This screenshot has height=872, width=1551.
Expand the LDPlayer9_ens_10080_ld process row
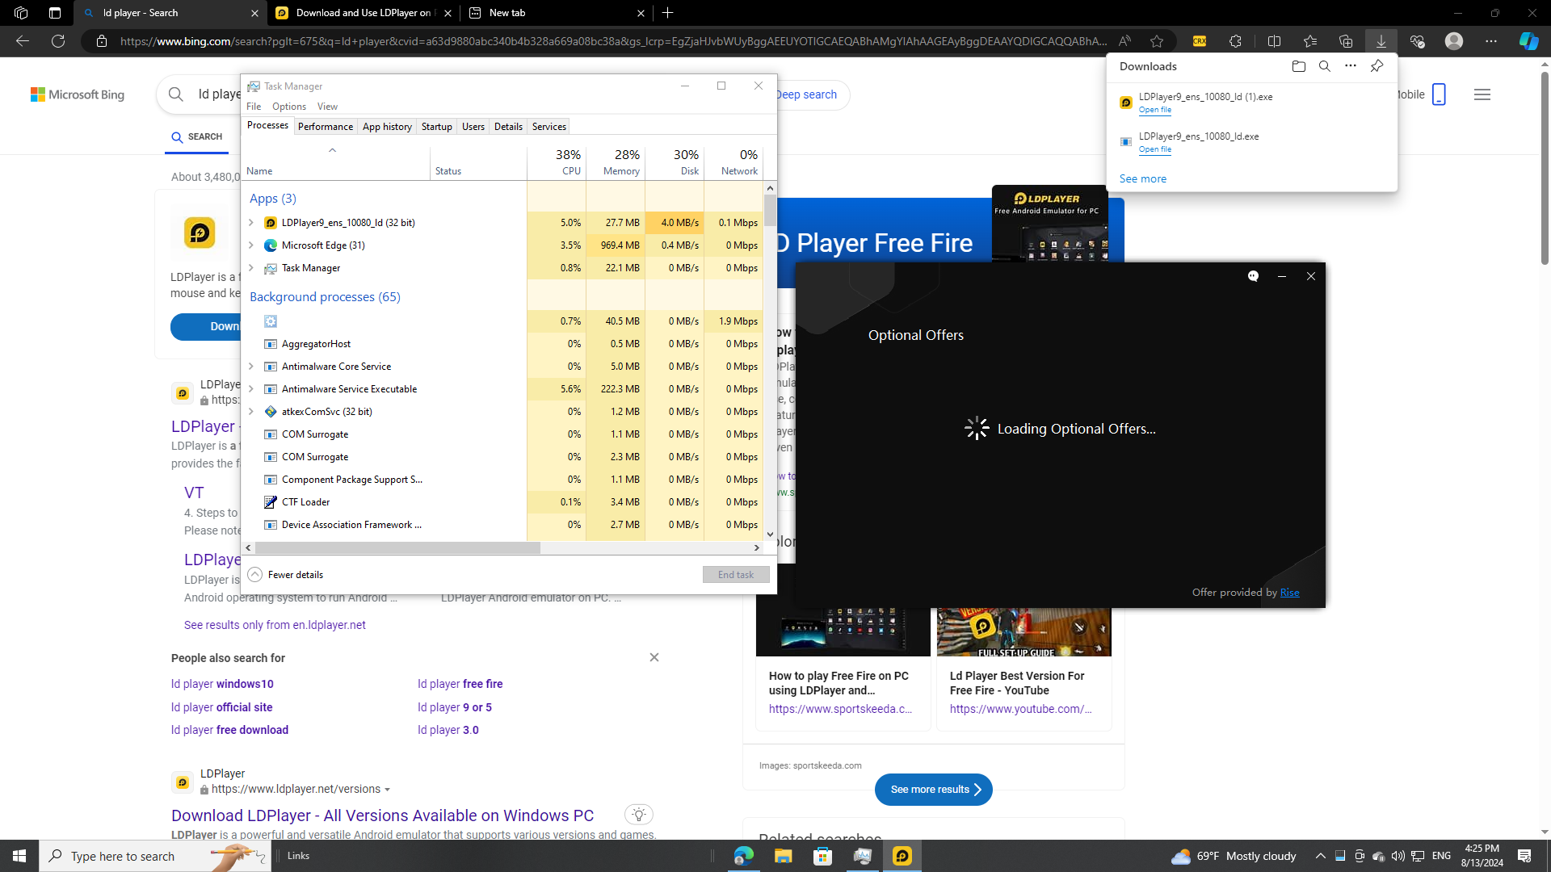click(x=251, y=223)
